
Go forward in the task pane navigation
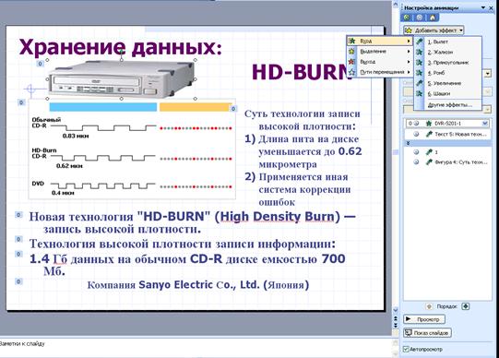(419, 18)
